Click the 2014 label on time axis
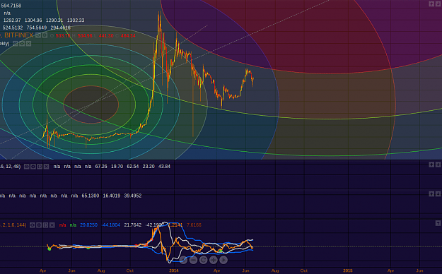 pyautogui.click(x=174, y=270)
